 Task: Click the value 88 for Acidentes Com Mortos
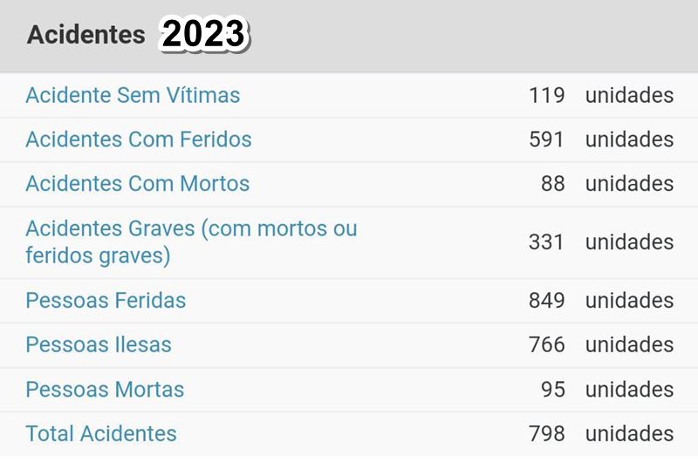coord(553,184)
